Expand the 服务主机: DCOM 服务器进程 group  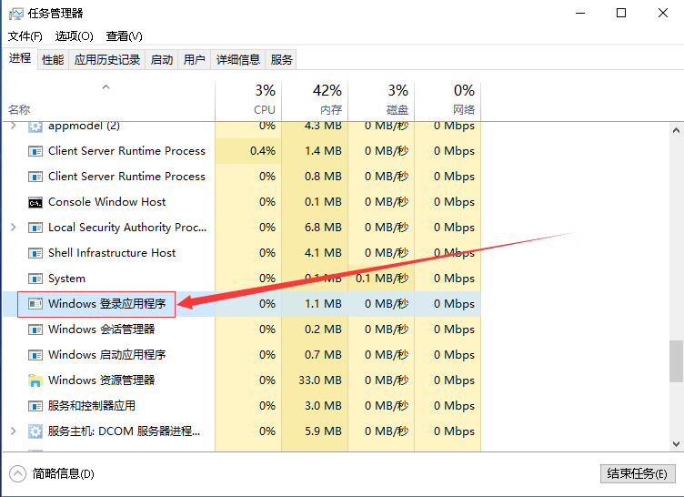[14, 431]
